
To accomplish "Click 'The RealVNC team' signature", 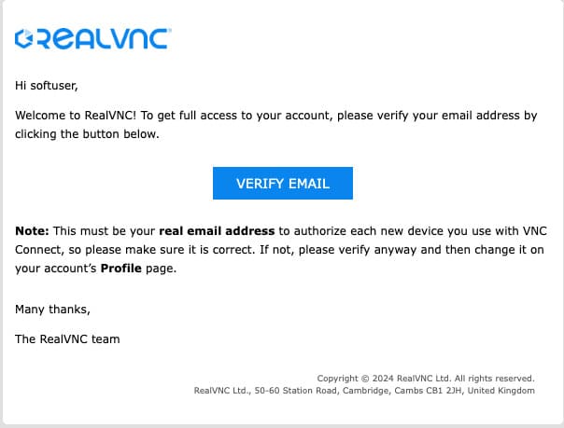I will tap(67, 339).
